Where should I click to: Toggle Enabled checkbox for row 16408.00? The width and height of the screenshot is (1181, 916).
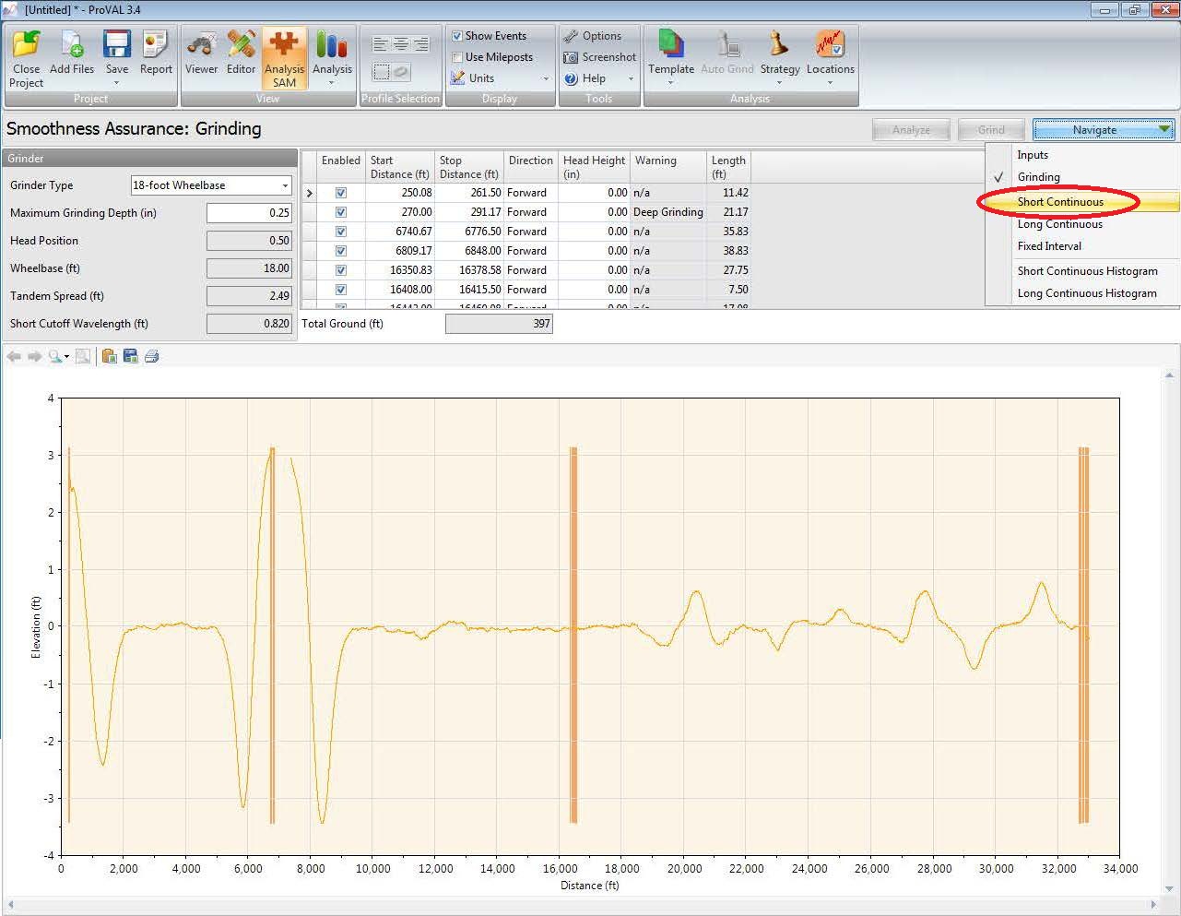coord(341,290)
